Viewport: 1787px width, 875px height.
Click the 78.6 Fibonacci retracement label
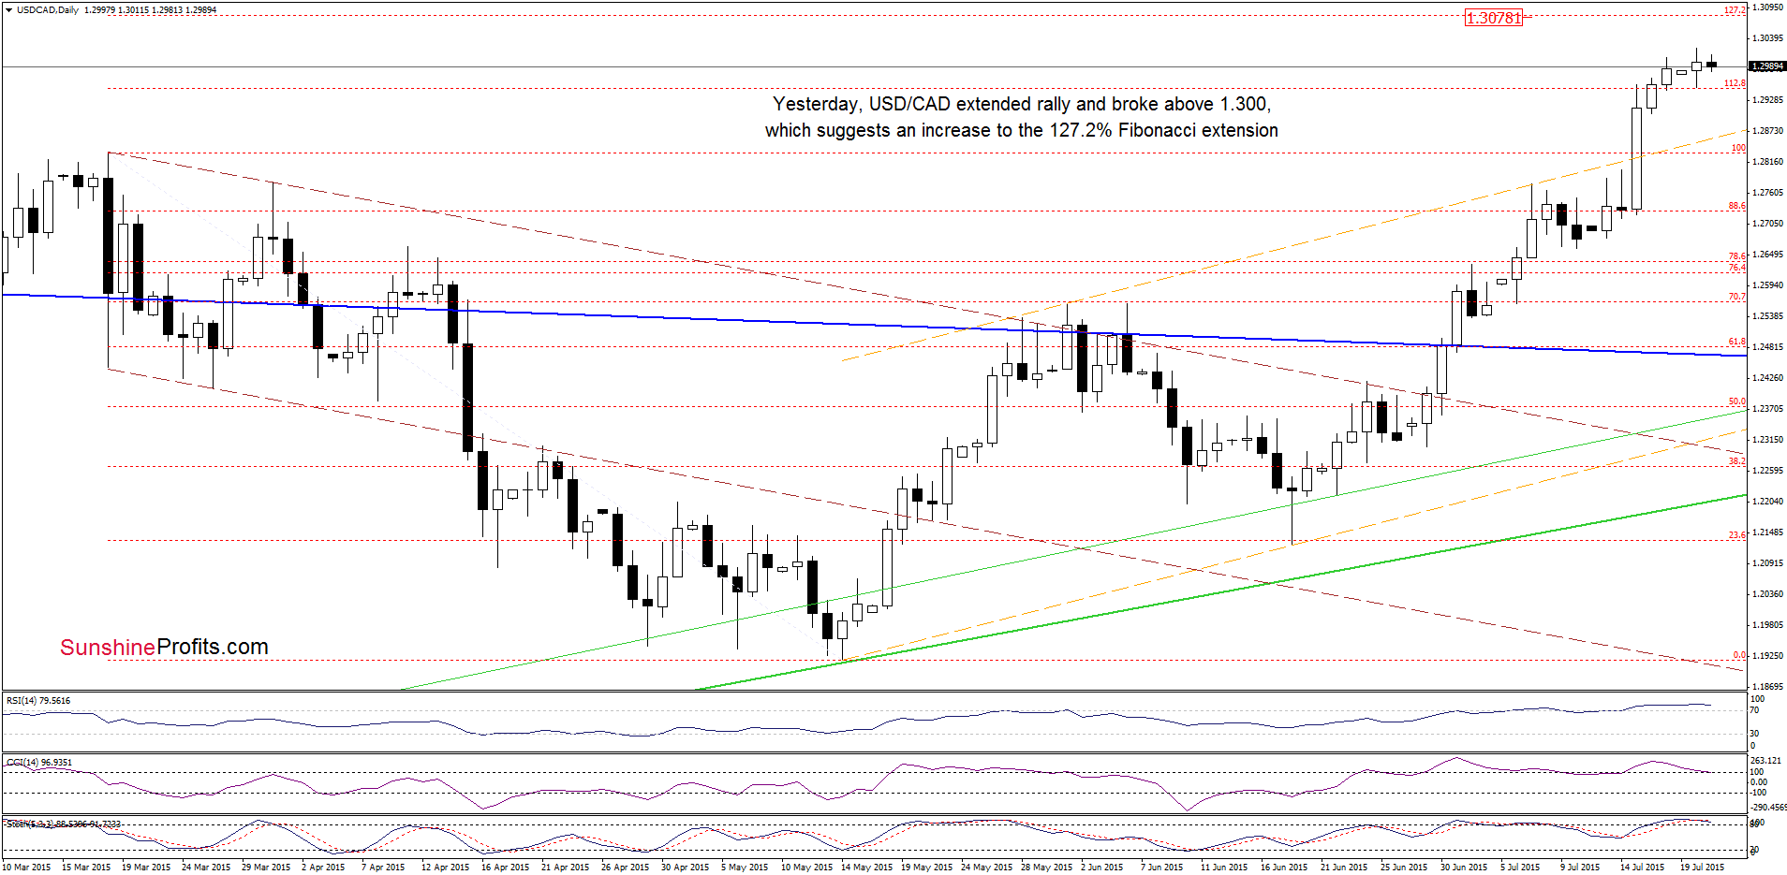pos(1736,255)
